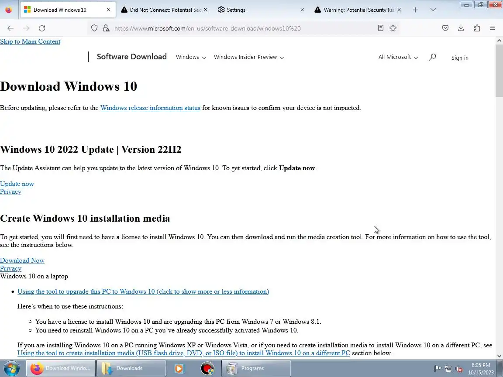Toggle reader view in the address bar
Image resolution: width=503 pixels, height=377 pixels.
380,28
